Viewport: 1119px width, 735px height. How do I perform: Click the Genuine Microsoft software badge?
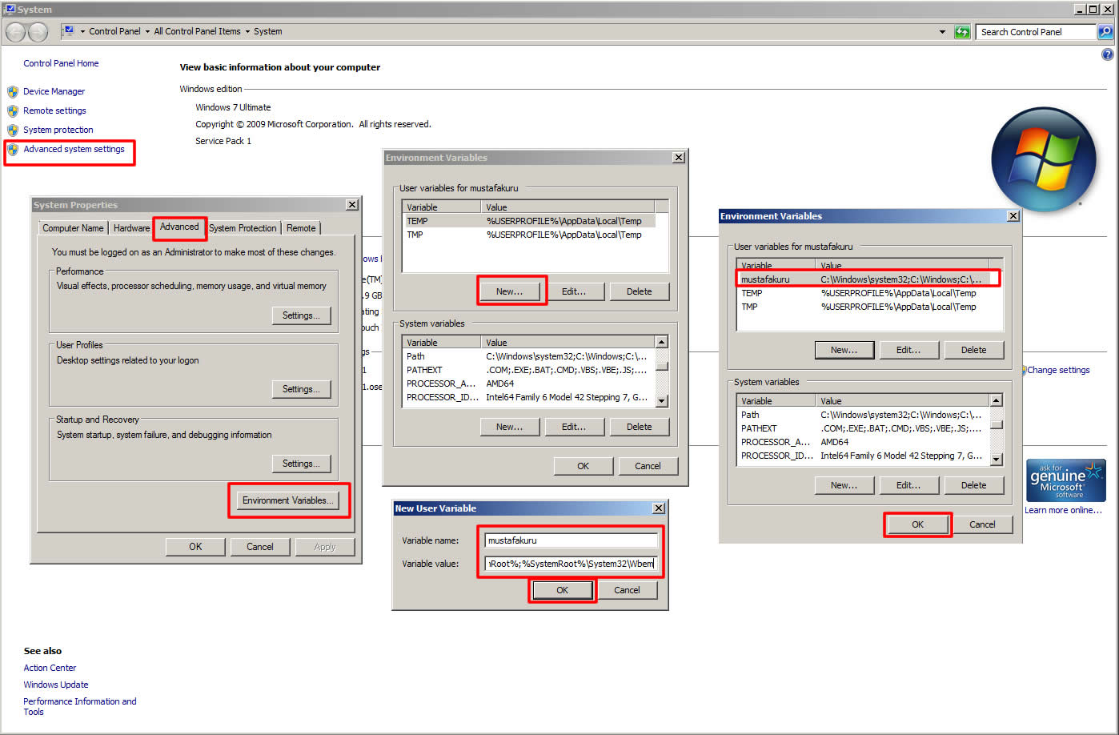(x=1065, y=480)
